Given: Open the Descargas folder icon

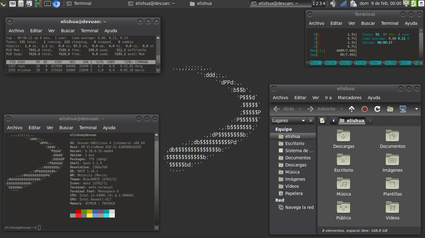Looking at the screenshot, I should [343, 136].
